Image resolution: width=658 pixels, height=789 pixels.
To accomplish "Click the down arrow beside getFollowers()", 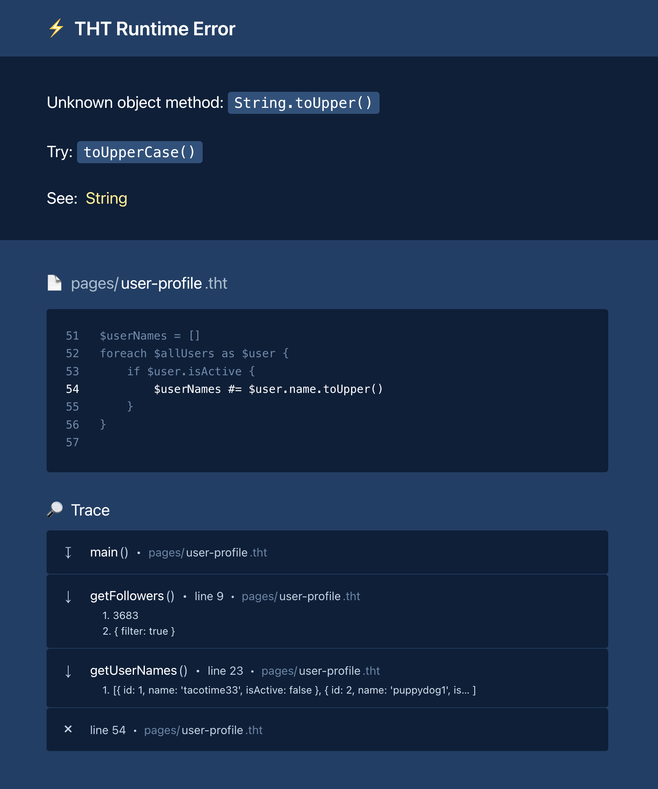I will coord(68,597).
